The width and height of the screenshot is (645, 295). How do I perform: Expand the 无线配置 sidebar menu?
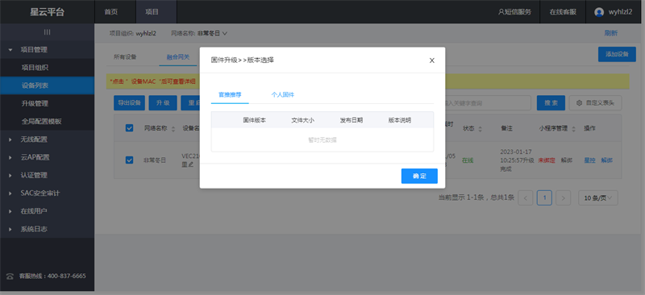pos(48,139)
